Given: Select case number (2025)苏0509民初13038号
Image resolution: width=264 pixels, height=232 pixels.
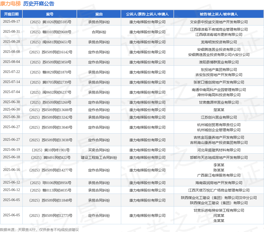Looking at the screenshot, I should click(x=51, y=140).
